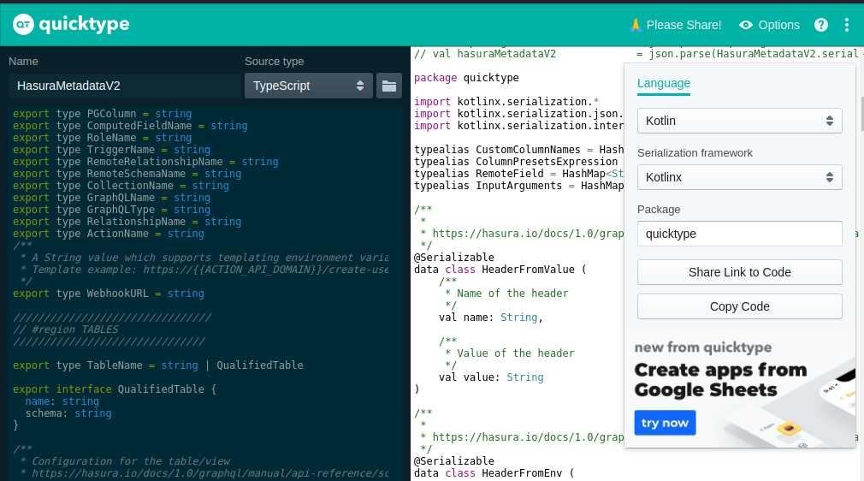Click 'typealias CustomColumnNames' line
864x481 pixels.
519,150
